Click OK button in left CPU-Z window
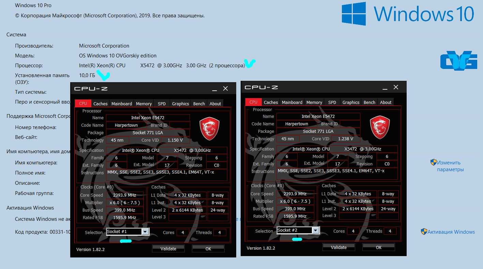Image resolution: width=483 pixels, height=269 pixels. 208,249
